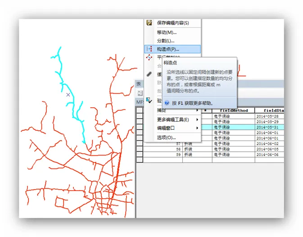This screenshot has height=237, width=303.
Task: Choose 保存编辑内容(S) from the editor menu
Action: tap(173, 23)
